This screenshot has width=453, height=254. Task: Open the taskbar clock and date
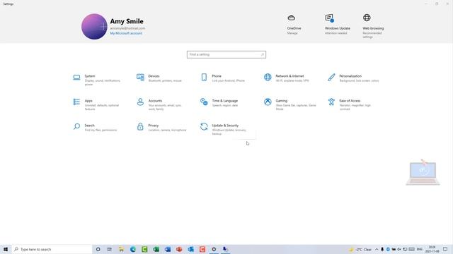tap(432, 249)
